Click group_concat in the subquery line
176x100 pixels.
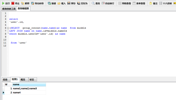click(31, 28)
